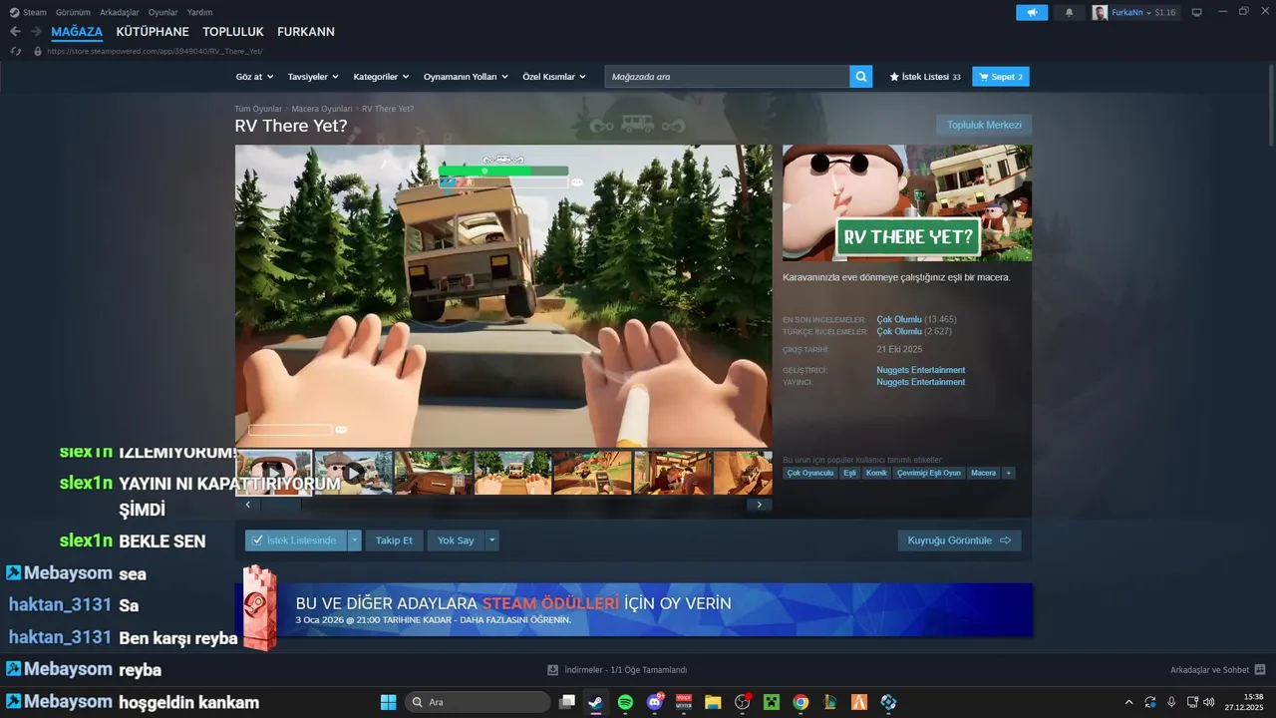Click the Macera Oyunları breadcrumb
The height and width of the screenshot is (718, 1276).
tap(322, 109)
